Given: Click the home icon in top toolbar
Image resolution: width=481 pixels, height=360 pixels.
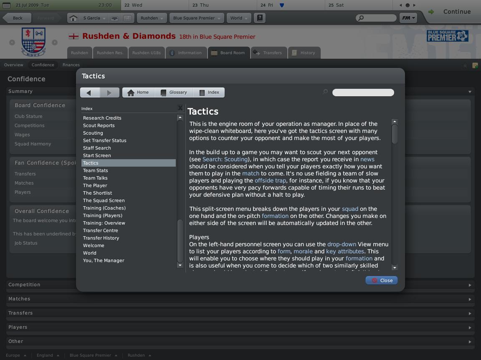Looking at the screenshot, I should [73, 18].
